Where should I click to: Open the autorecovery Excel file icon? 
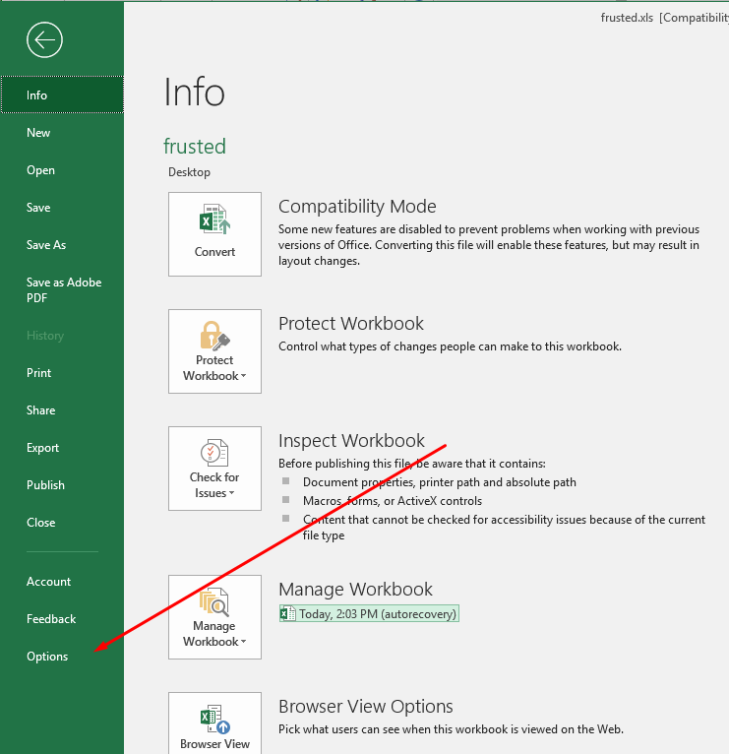click(288, 613)
